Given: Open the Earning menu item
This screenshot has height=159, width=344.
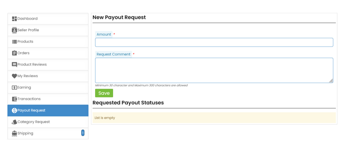Looking at the screenshot, I should pos(24,87).
